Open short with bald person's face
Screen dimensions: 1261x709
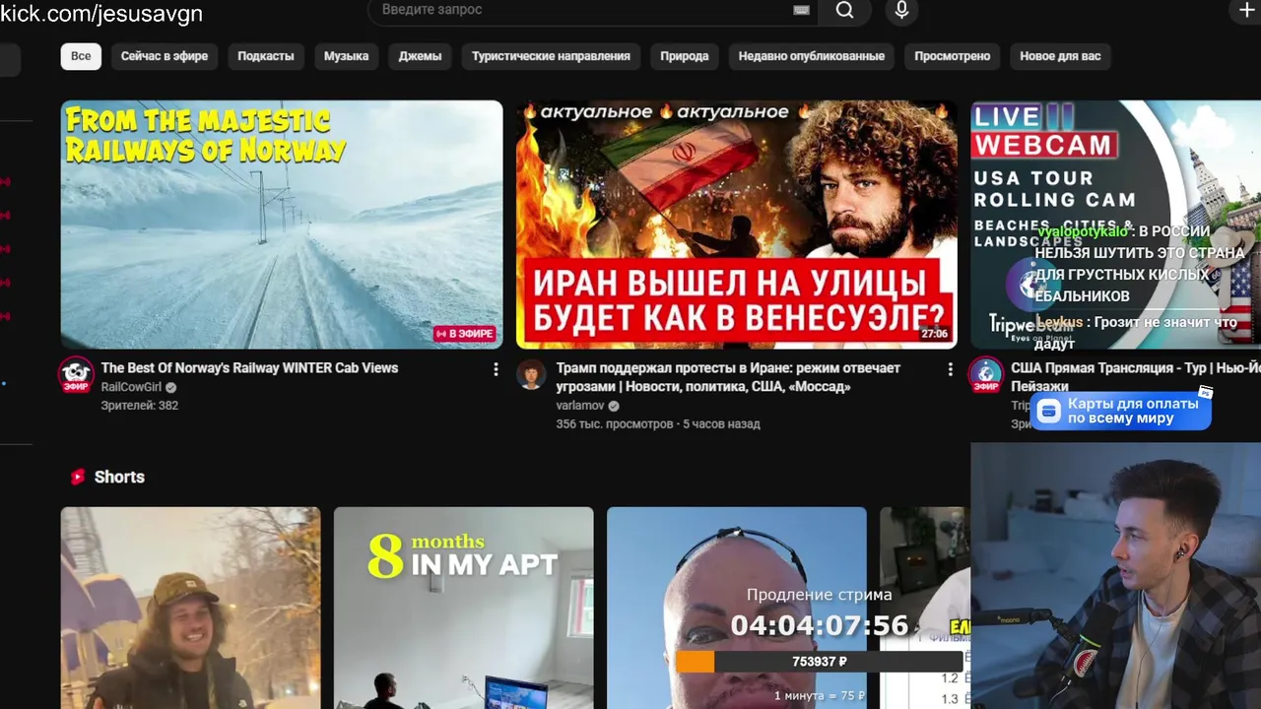pos(736,608)
